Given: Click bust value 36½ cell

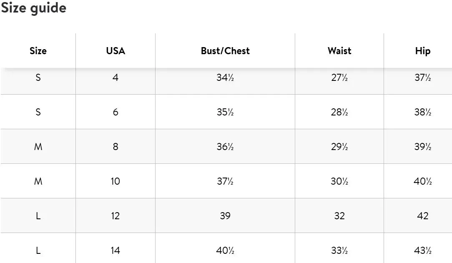Looking at the screenshot, I should (x=225, y=147).
